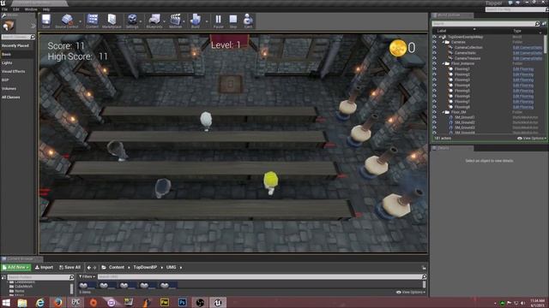Open the Help menu
Viewport: 549px width, 308px height.
click(45, 9)
